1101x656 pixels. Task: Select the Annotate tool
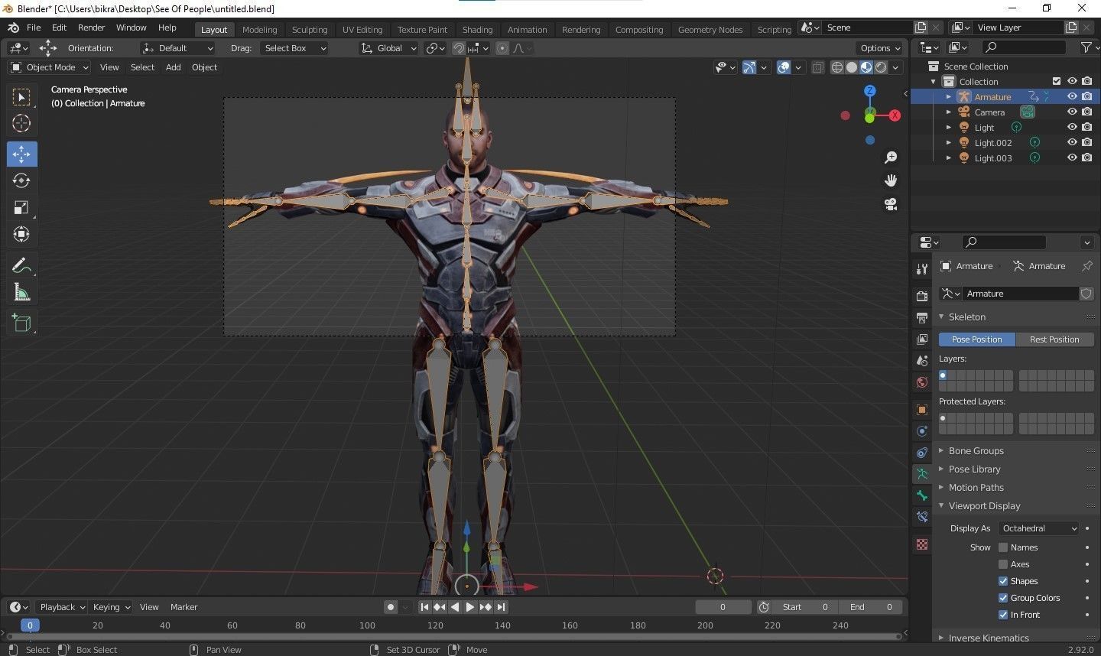(21, 265)
